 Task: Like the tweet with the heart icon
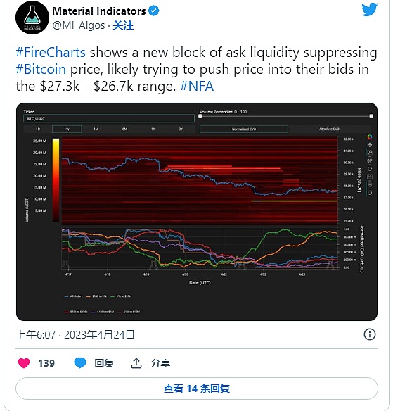(x=24, y=363)
